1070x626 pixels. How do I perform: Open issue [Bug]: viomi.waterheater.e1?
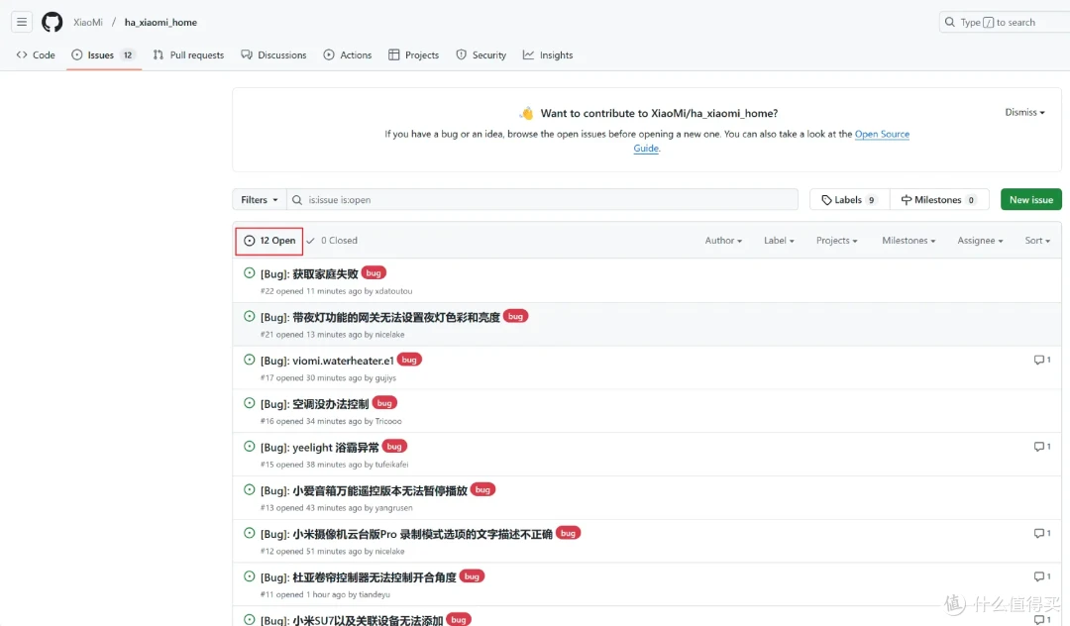coord(327,361)
